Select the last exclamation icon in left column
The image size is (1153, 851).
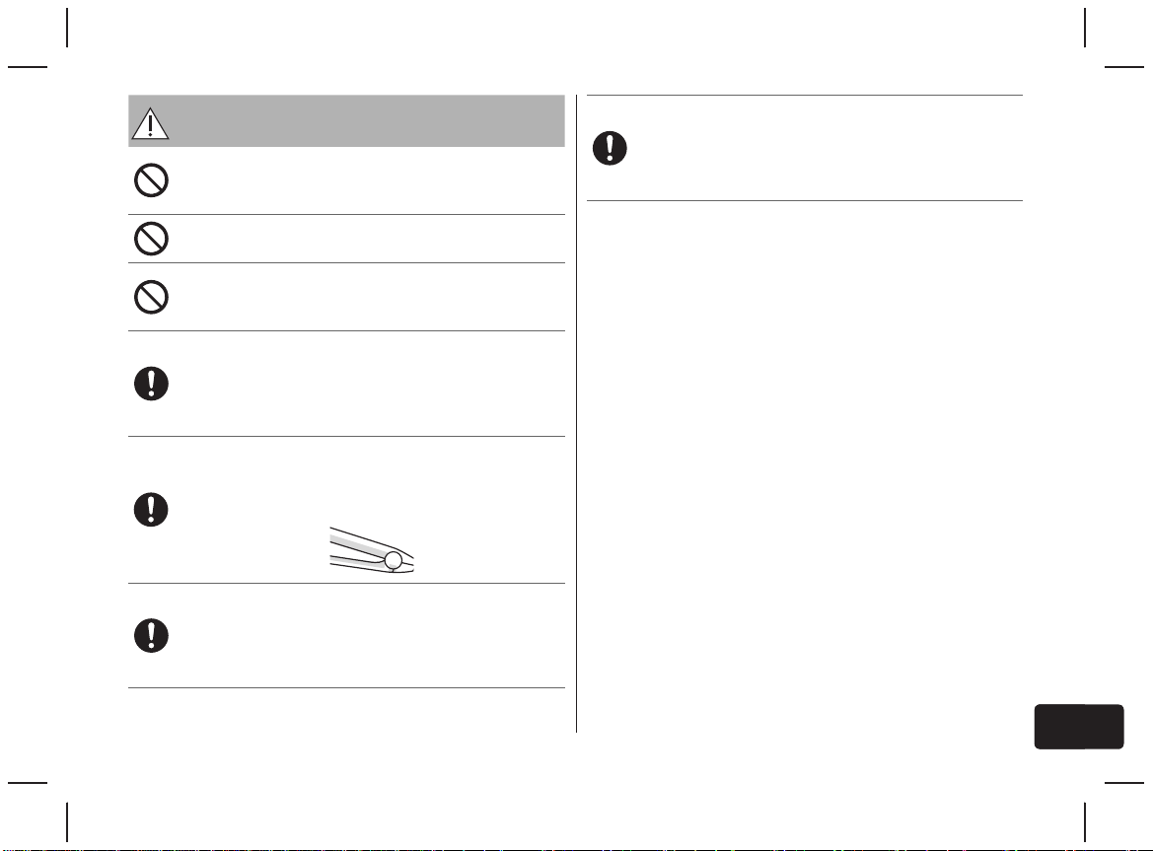click(152, 636)
